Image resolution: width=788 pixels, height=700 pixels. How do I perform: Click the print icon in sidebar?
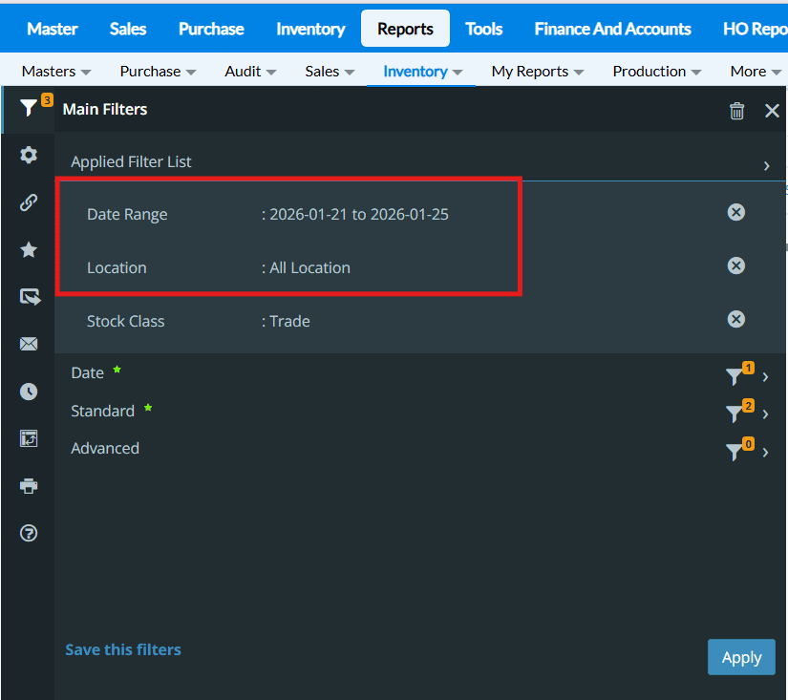tap(29, 486)
